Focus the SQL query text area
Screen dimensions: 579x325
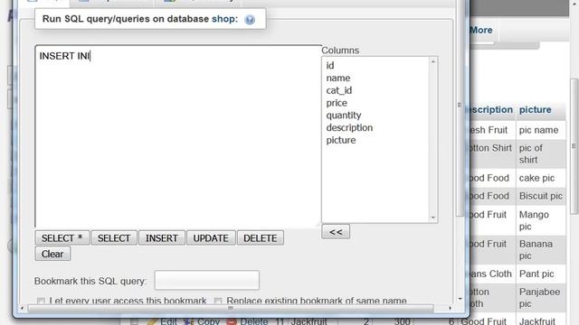coord(178,136)
